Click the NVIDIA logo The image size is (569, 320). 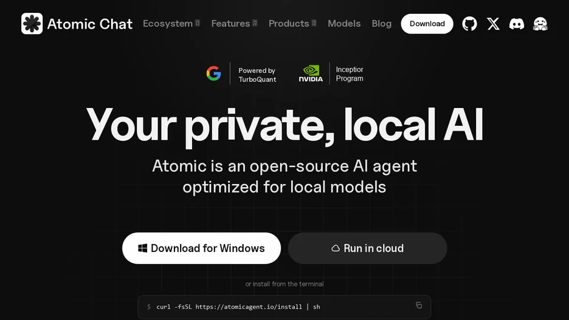pos(311,73)
